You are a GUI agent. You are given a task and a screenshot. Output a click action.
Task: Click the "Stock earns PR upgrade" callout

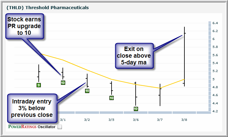tap(24, 26)
